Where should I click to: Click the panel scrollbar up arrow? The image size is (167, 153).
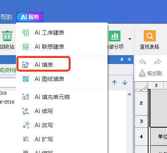pos(129,94)
